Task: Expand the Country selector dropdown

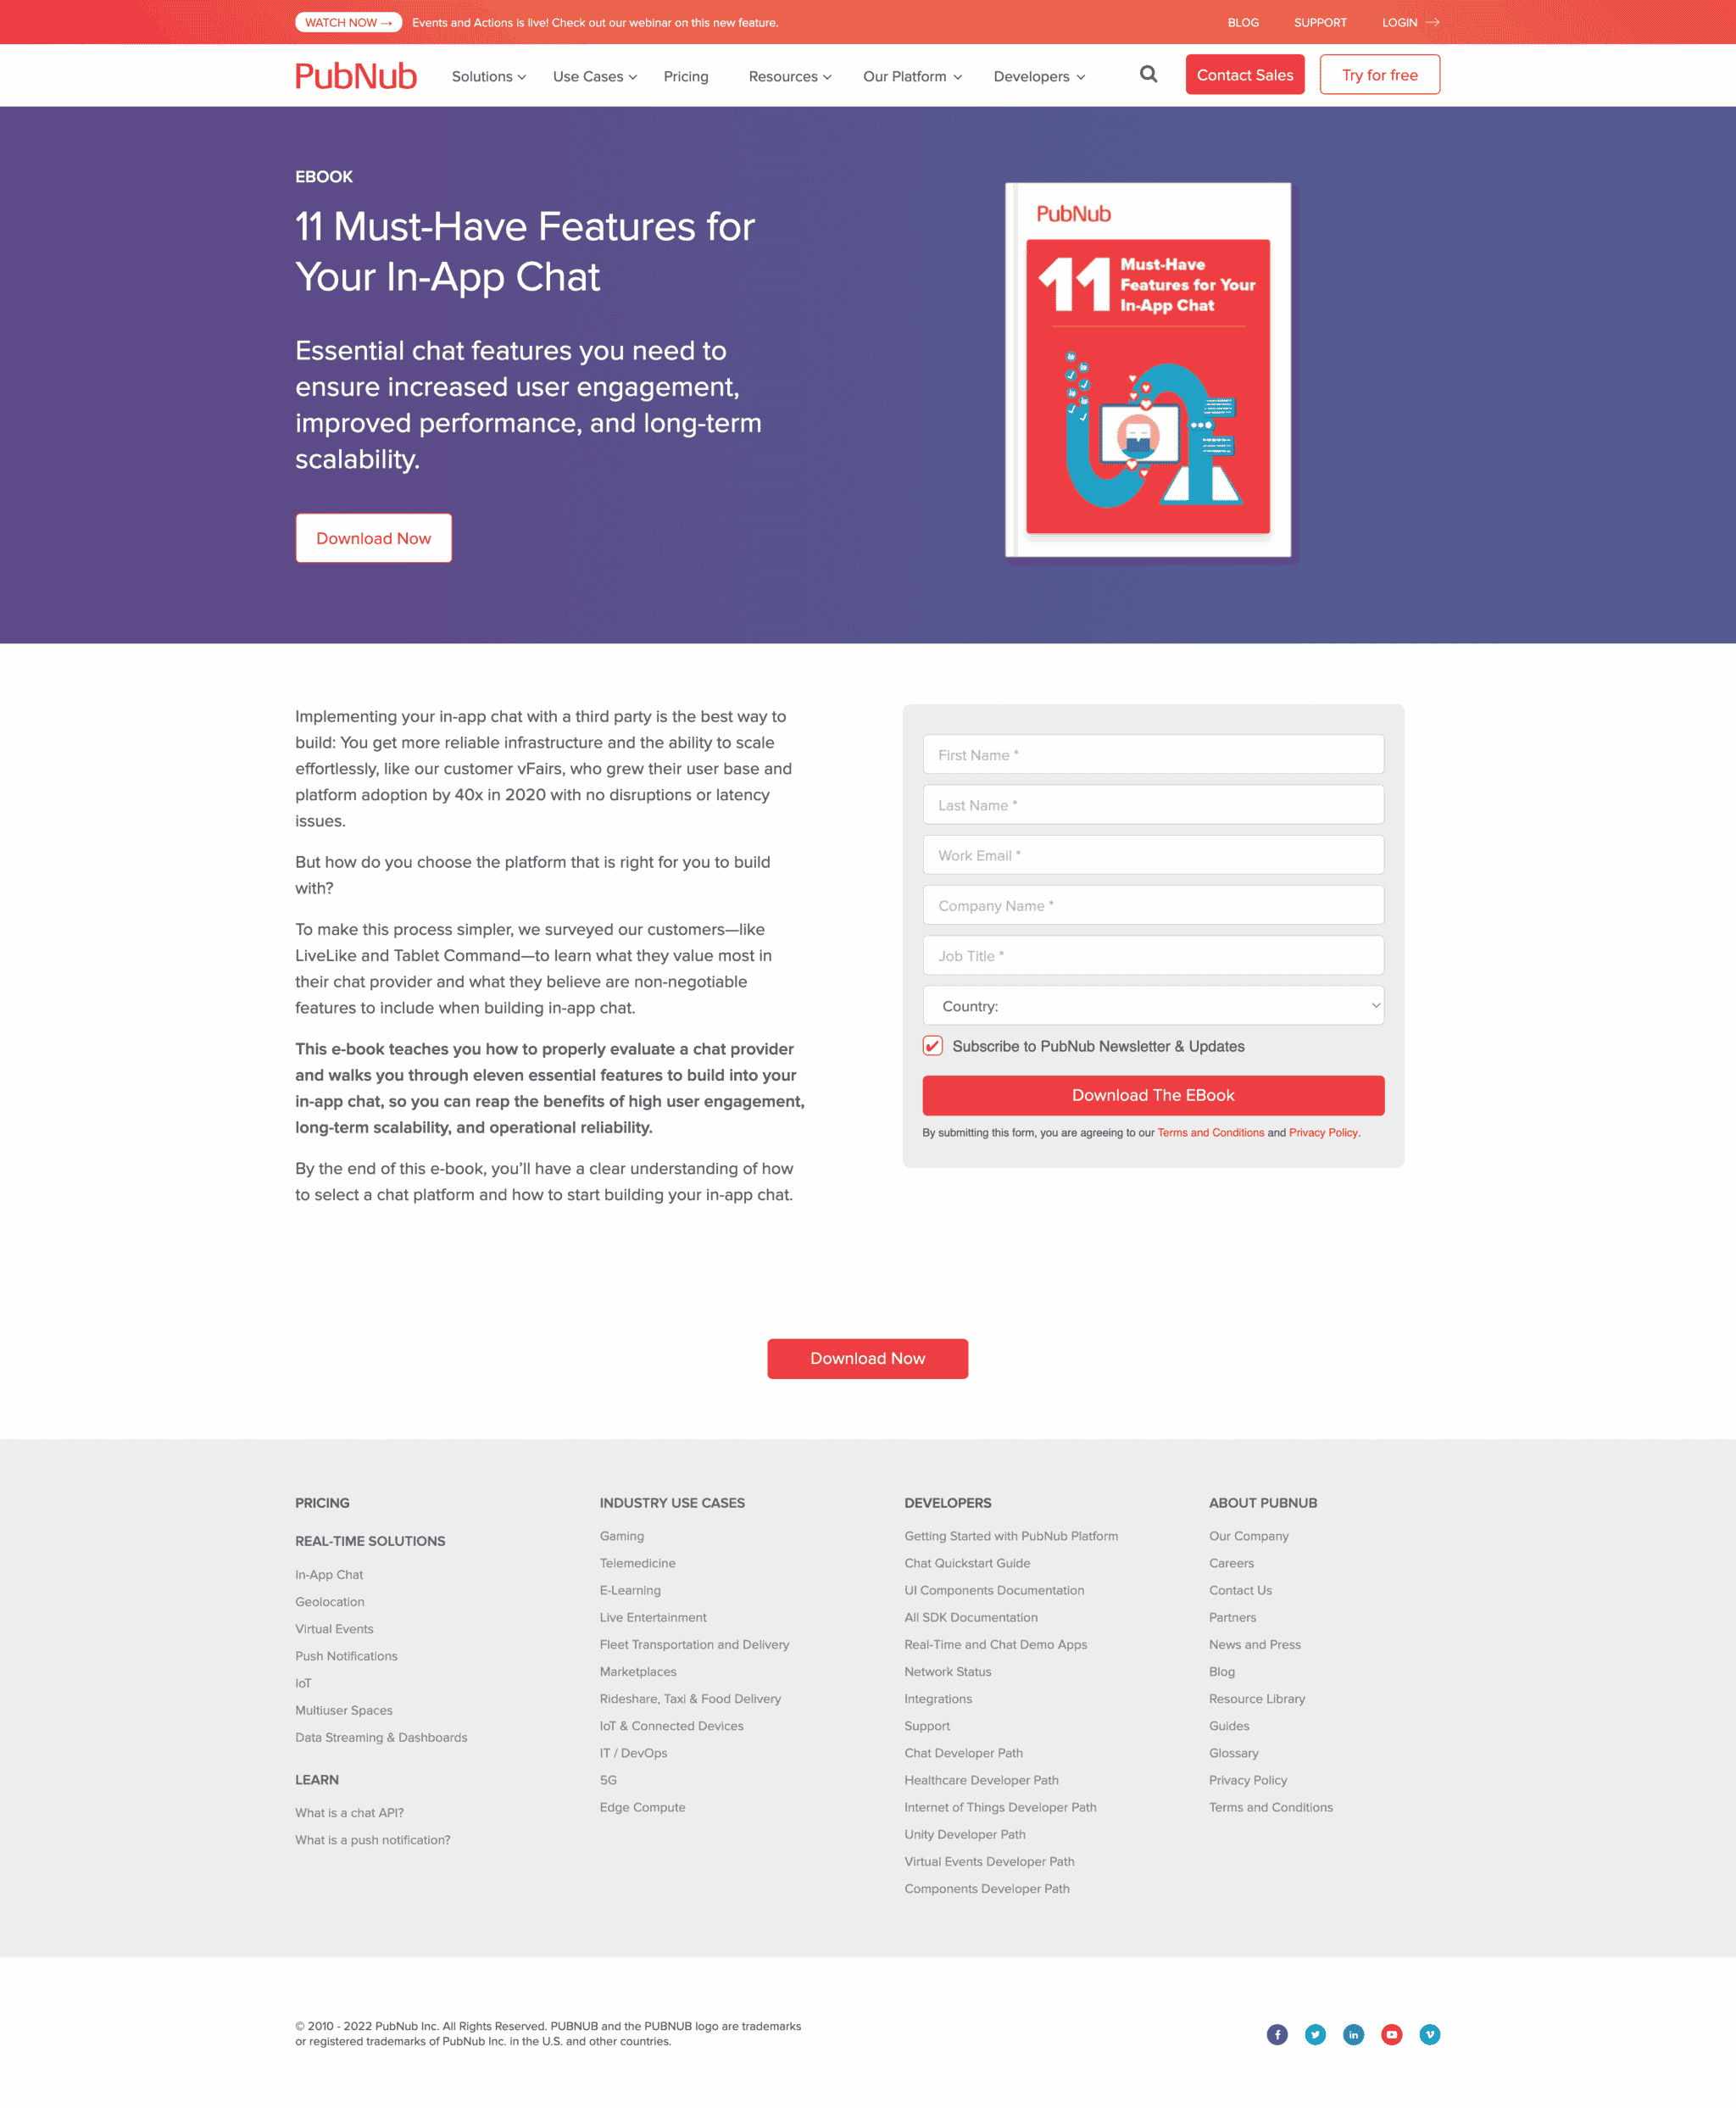Action: pyautogui.click(x=1153, y=1005)
